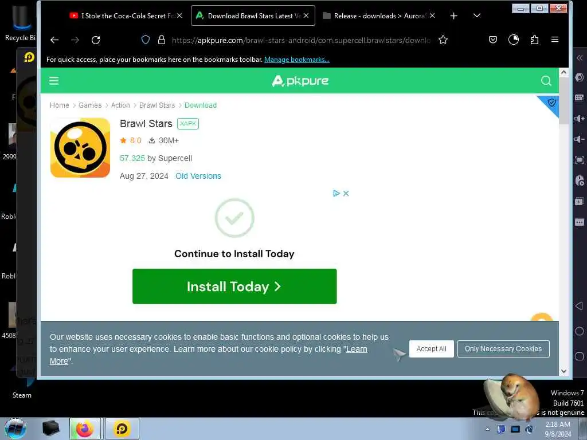Viewport: 587px width, 440px height.
Task: Open the Old Versions link
Action: click(x=198, y=176)
